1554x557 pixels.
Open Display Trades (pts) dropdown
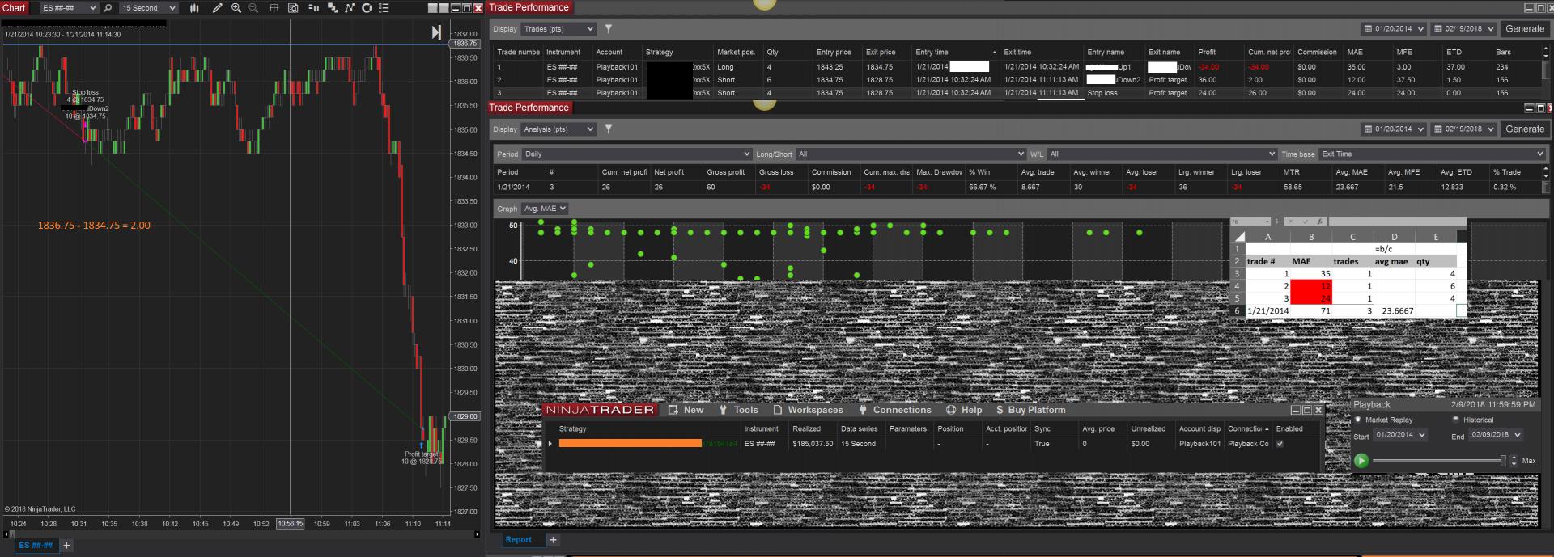point(558,29)
